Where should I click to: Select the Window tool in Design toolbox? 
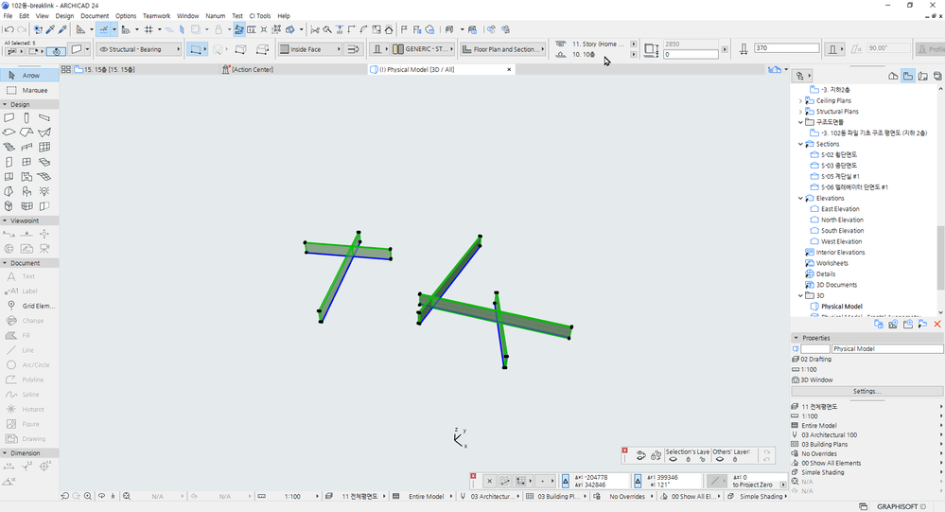tap(26, 162)
